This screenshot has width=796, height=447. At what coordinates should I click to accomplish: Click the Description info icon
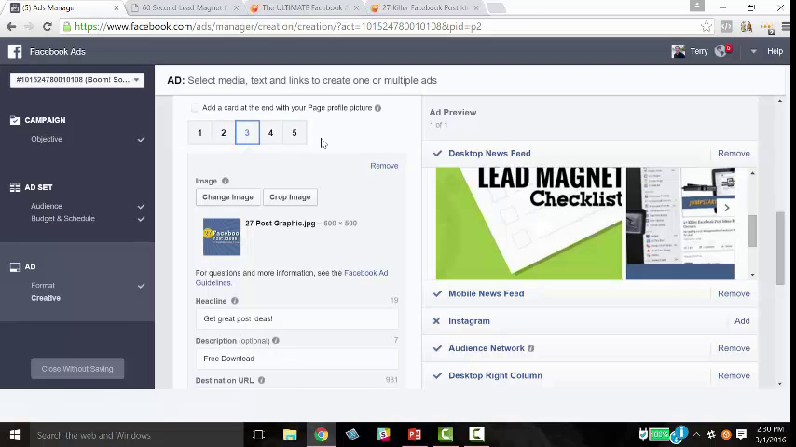(x=276, y=341)
